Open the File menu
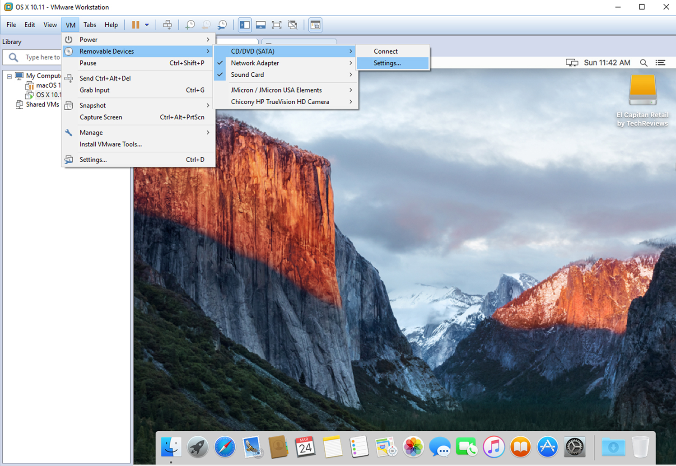 click(x=11, y=25)
